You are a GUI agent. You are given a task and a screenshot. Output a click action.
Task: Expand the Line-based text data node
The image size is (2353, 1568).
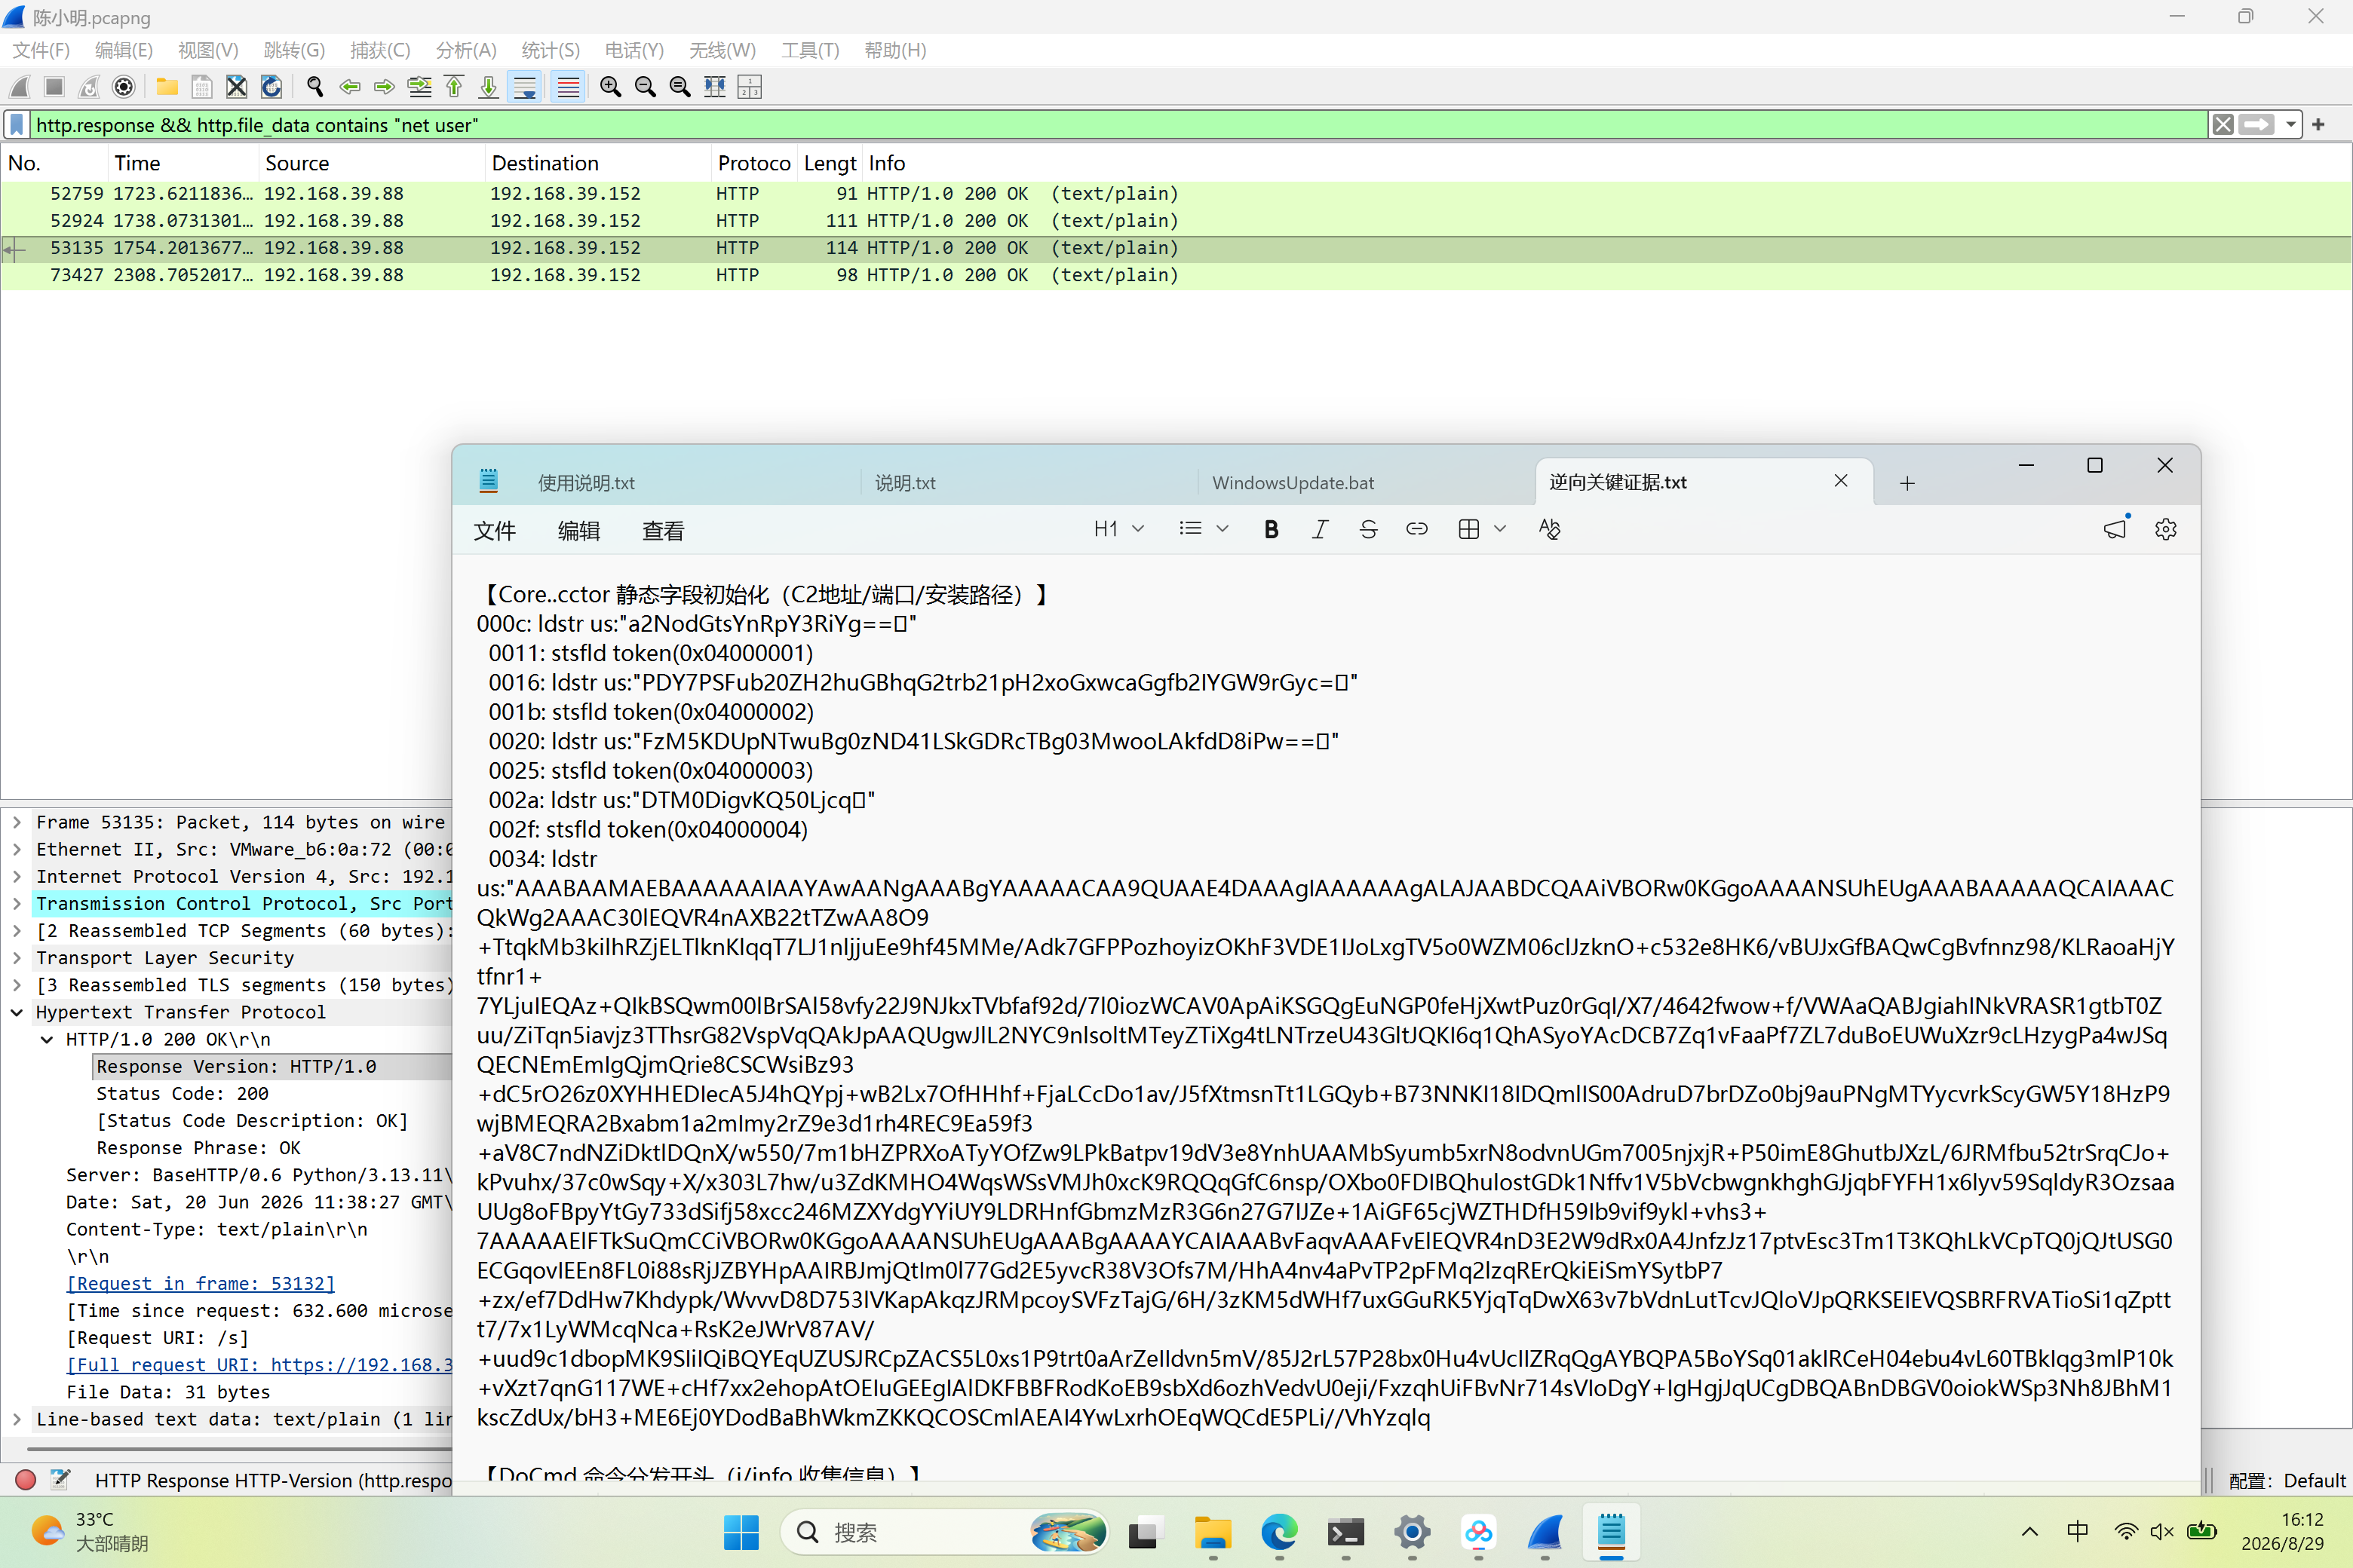pyautogui.click(x=17, y=1419)
